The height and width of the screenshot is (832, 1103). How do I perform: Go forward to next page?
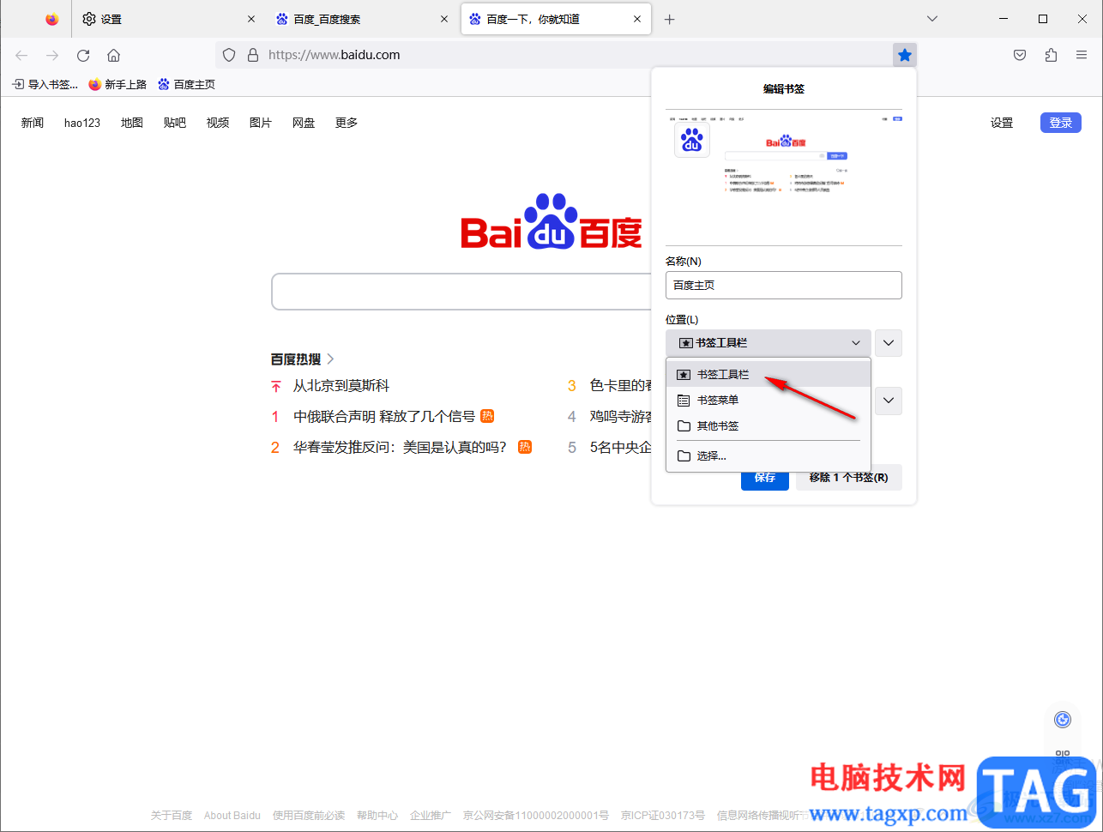52,55
